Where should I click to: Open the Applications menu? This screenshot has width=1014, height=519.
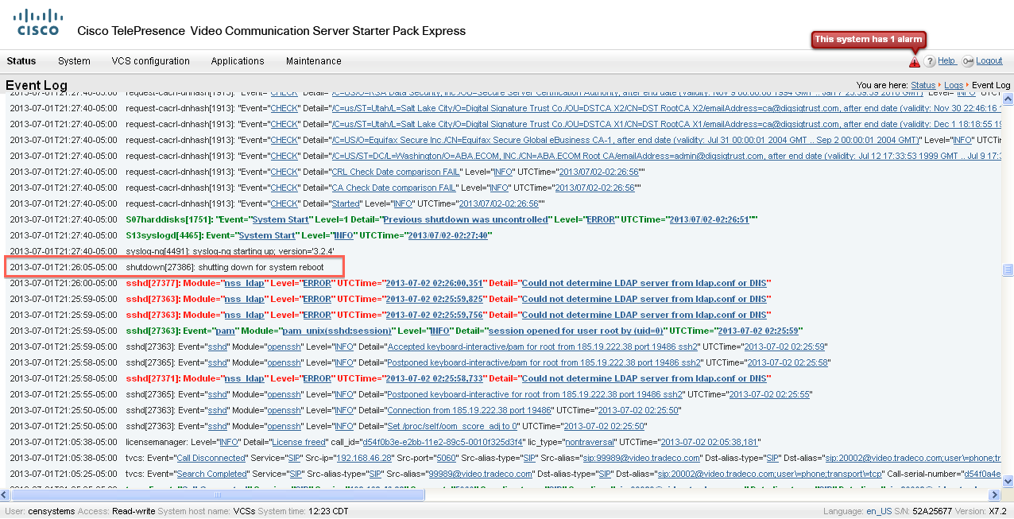(238, 61)
